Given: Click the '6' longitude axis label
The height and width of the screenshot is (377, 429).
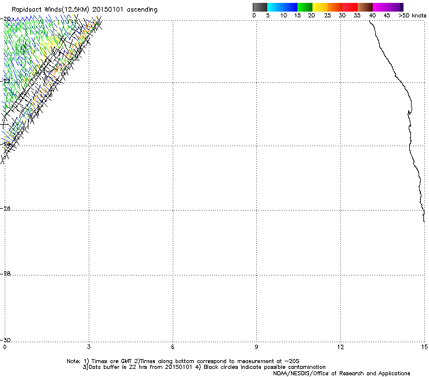Looking at the screenshot, I should (173, 347).
